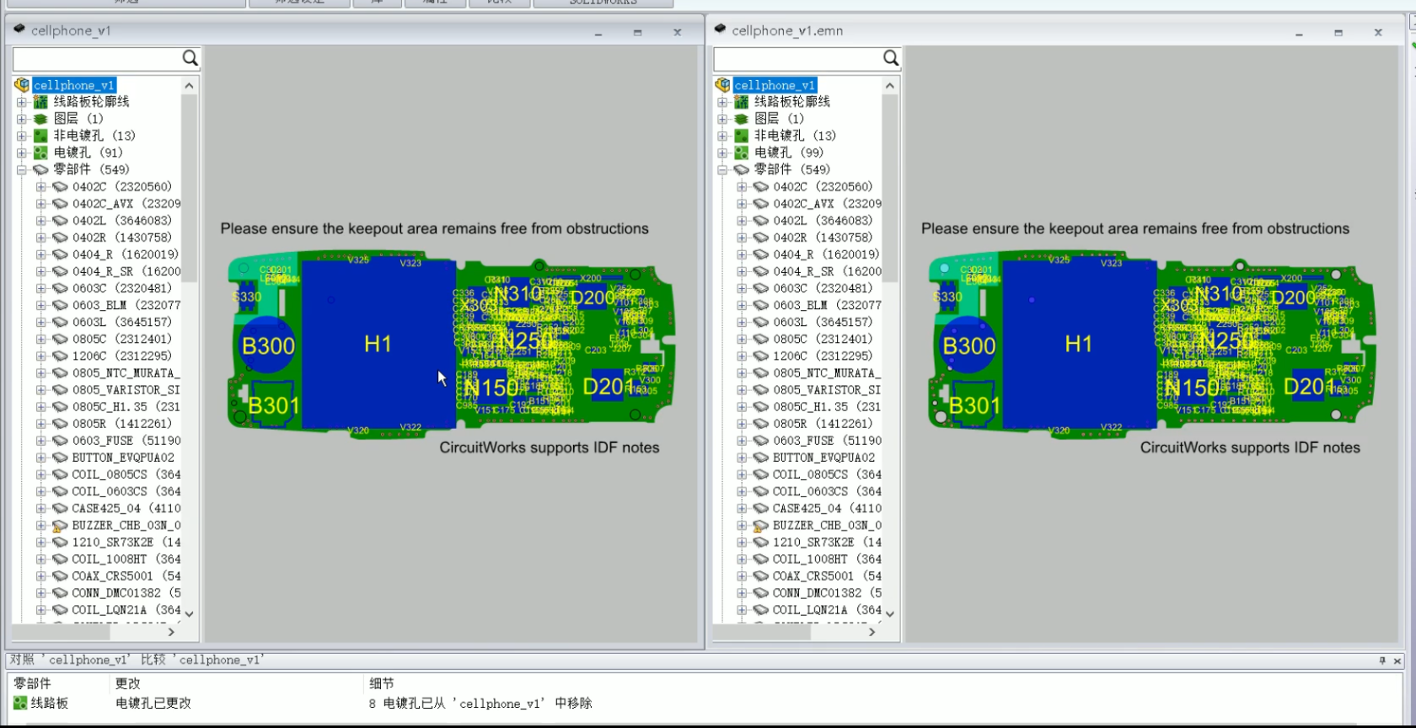Expand 0402C_AVX node in left tree

[40, 204]
